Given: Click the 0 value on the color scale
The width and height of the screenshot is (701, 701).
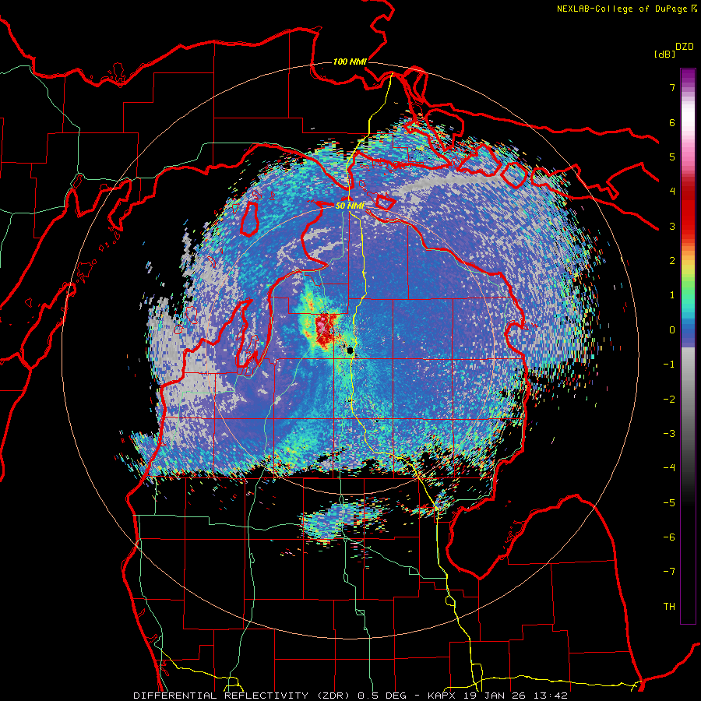Looking at the screenshot, I should pos(672,330).
